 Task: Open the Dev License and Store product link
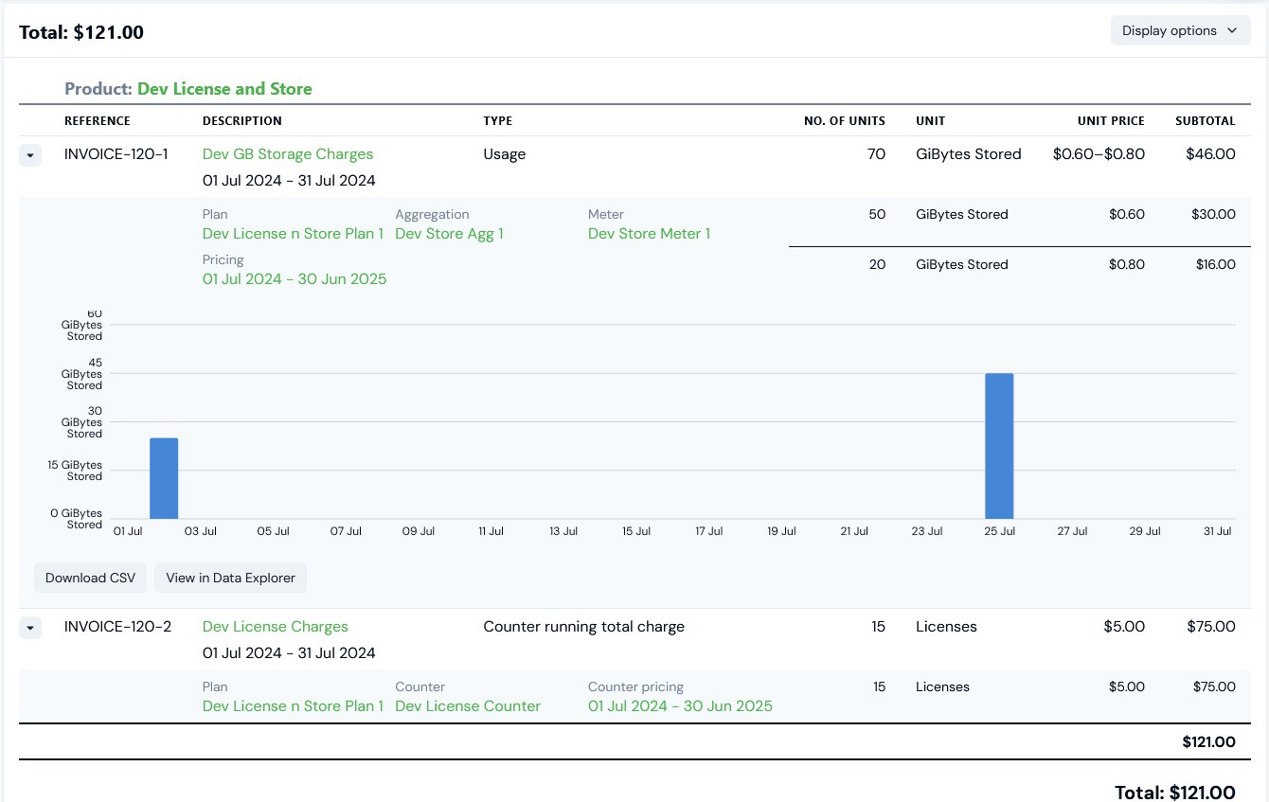click(x=224, y=89)
